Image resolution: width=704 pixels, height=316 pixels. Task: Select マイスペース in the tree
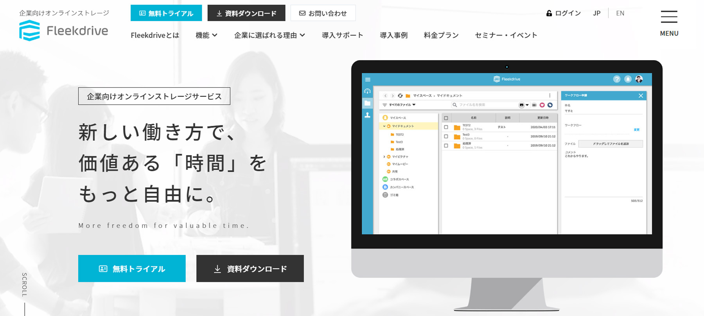tap(398, 118)
